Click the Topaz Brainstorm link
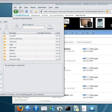The image size is (112, 112). click(x=21, y=100)
